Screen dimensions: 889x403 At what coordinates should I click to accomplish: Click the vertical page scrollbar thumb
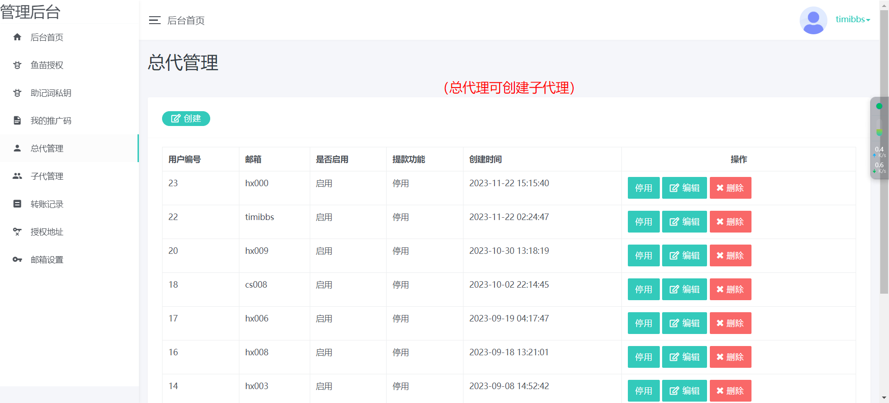884,153
